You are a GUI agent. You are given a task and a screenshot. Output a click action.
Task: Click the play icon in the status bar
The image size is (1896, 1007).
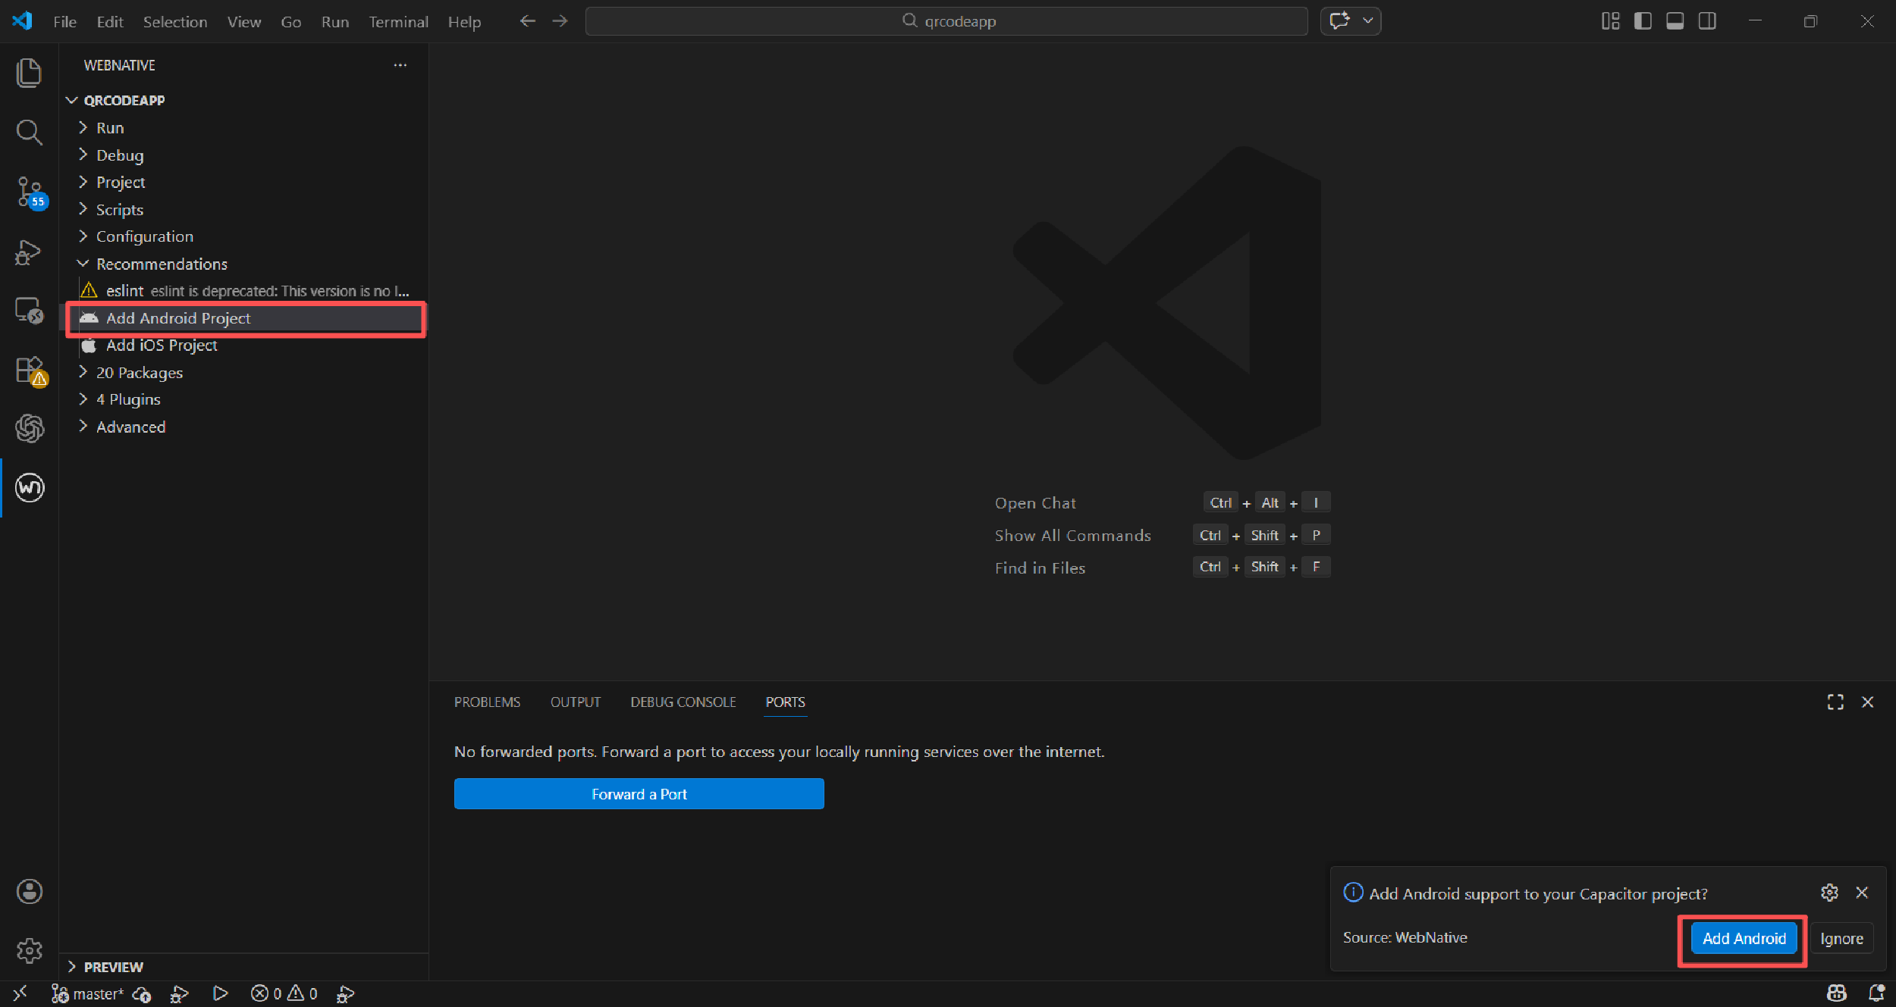[220, 993]
